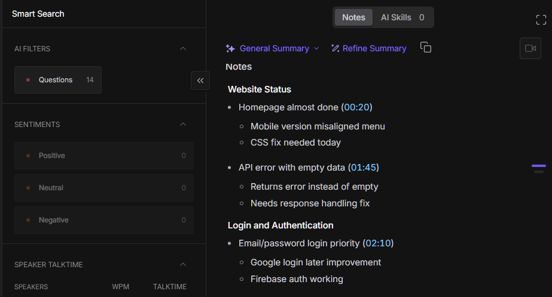Click the Website Status heading
The height and width of the screenshot is (297, 552).
tap(260, 89)
